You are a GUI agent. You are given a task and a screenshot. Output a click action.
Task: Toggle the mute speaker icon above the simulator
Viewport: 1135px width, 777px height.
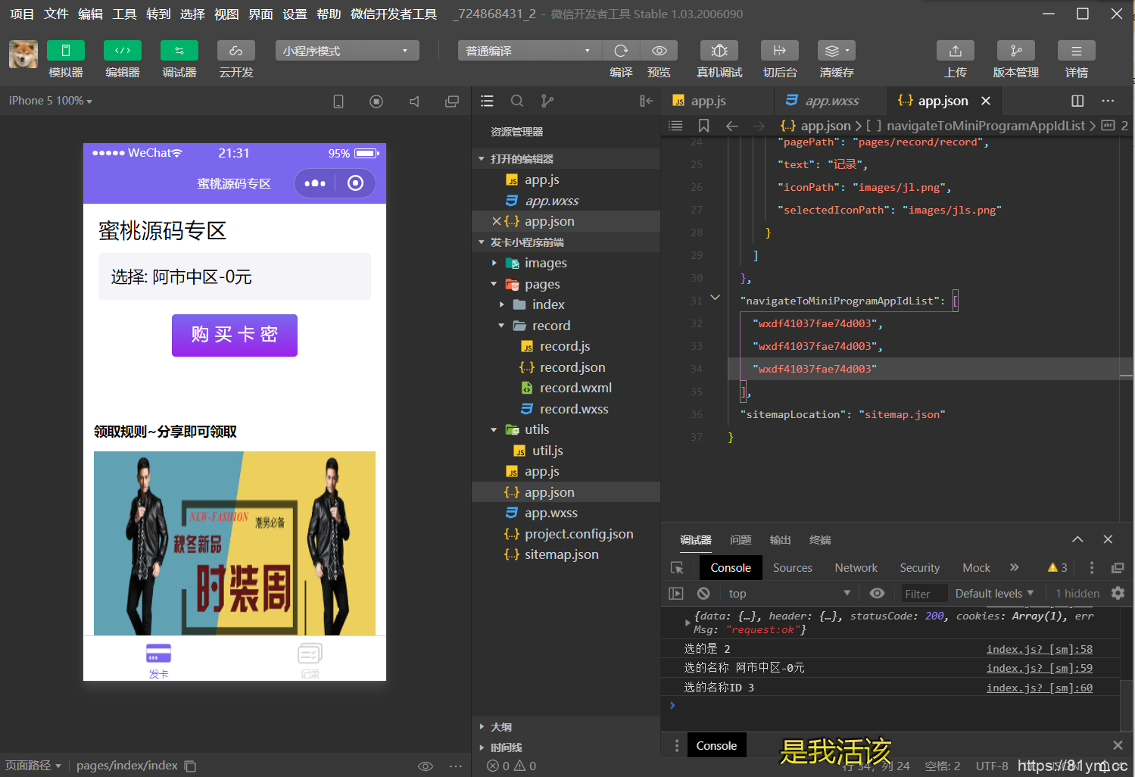click(x=414, y=100)
